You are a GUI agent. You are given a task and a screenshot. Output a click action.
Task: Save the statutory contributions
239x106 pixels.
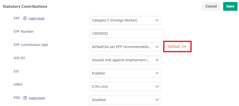point(230,6)
